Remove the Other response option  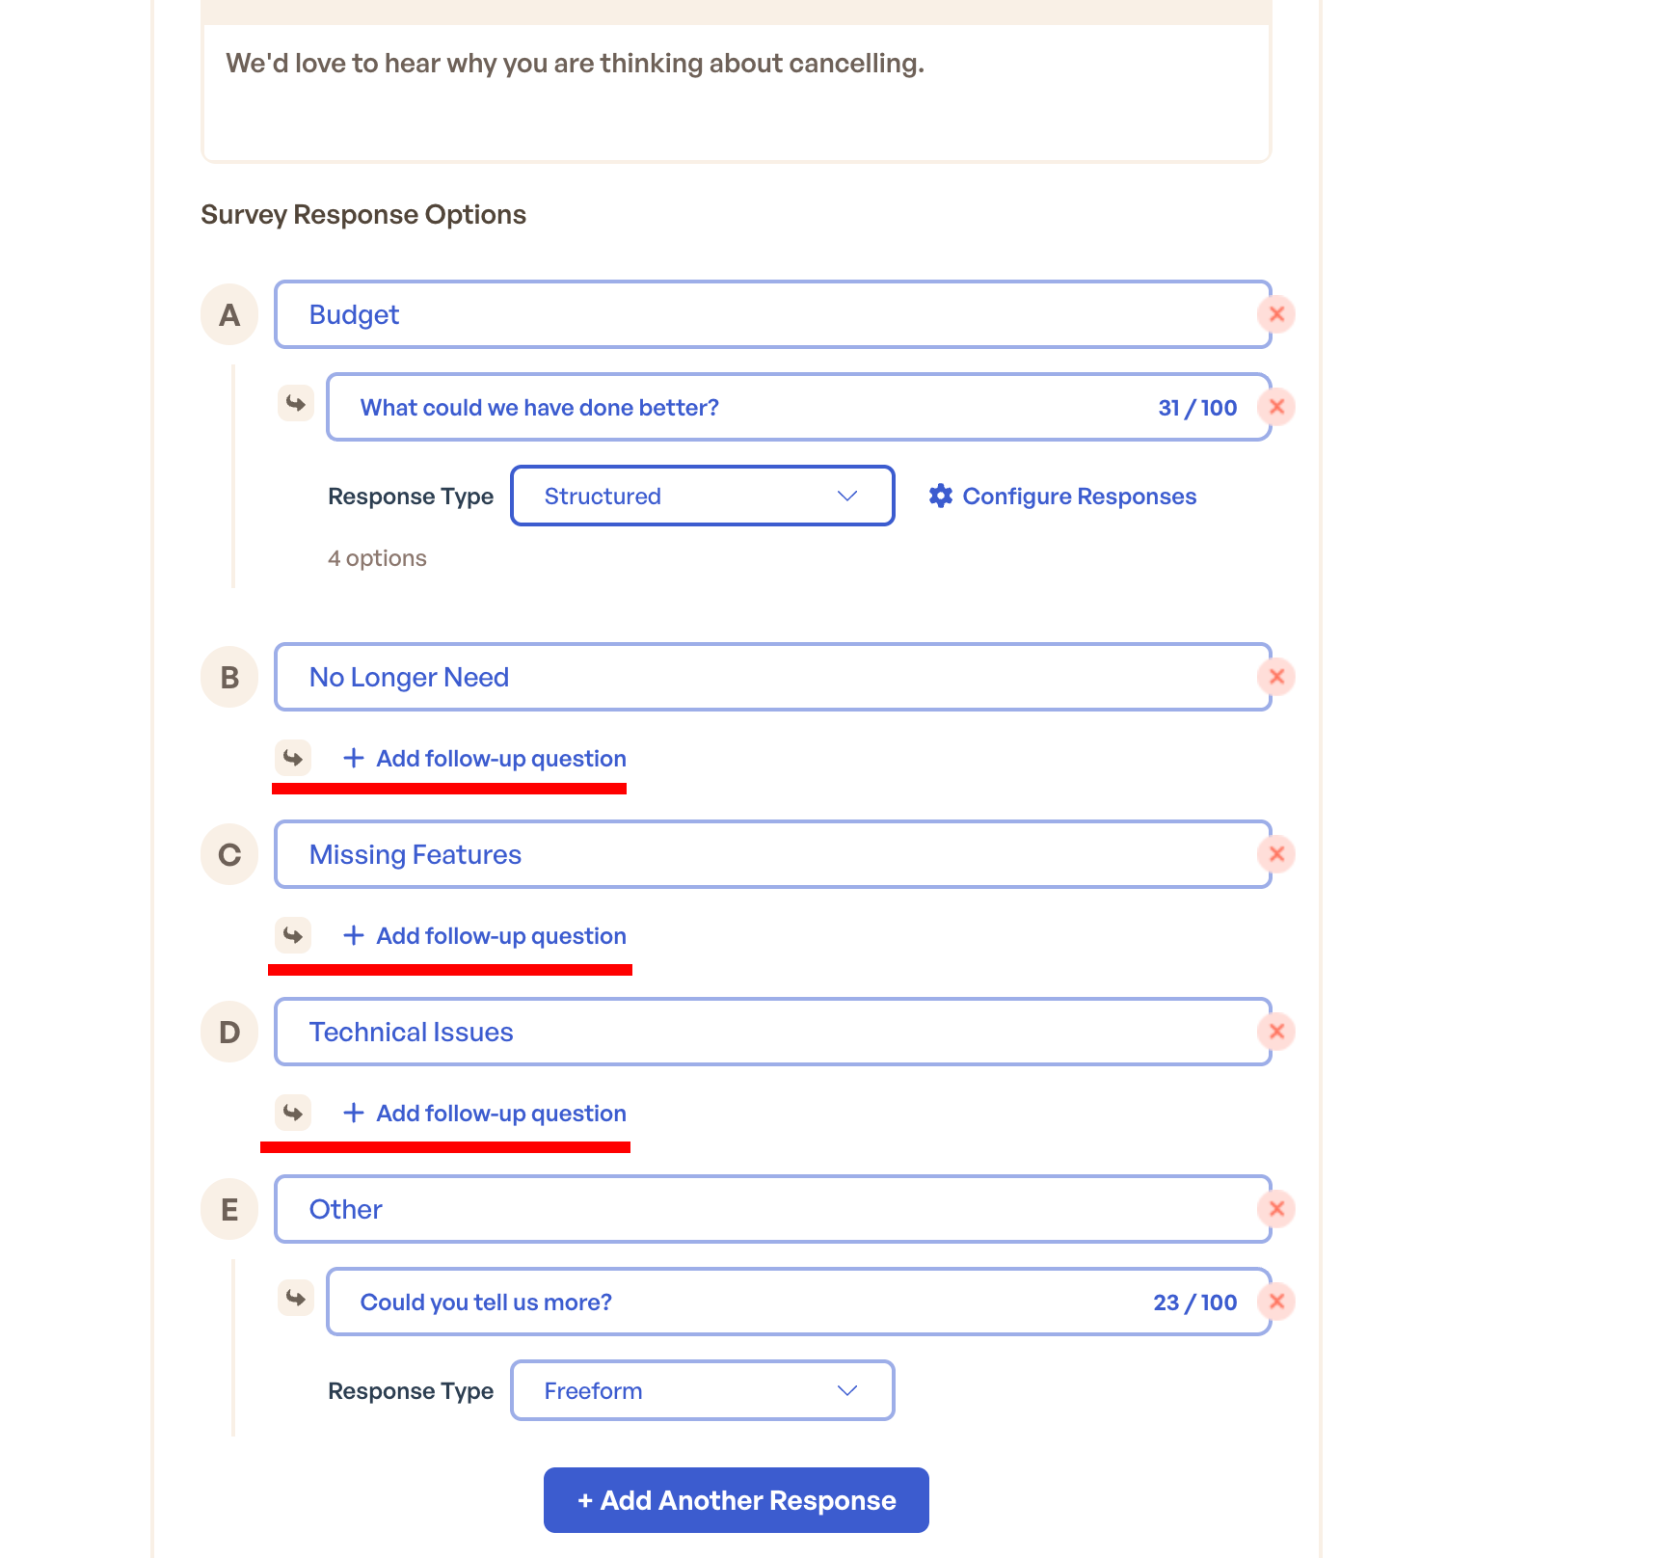click(1276, 1209)
